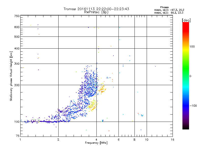Click the y-axis "750" tick label
This screenshot has height=152, width=203.
pyautogui.click(x=17, y=16)
